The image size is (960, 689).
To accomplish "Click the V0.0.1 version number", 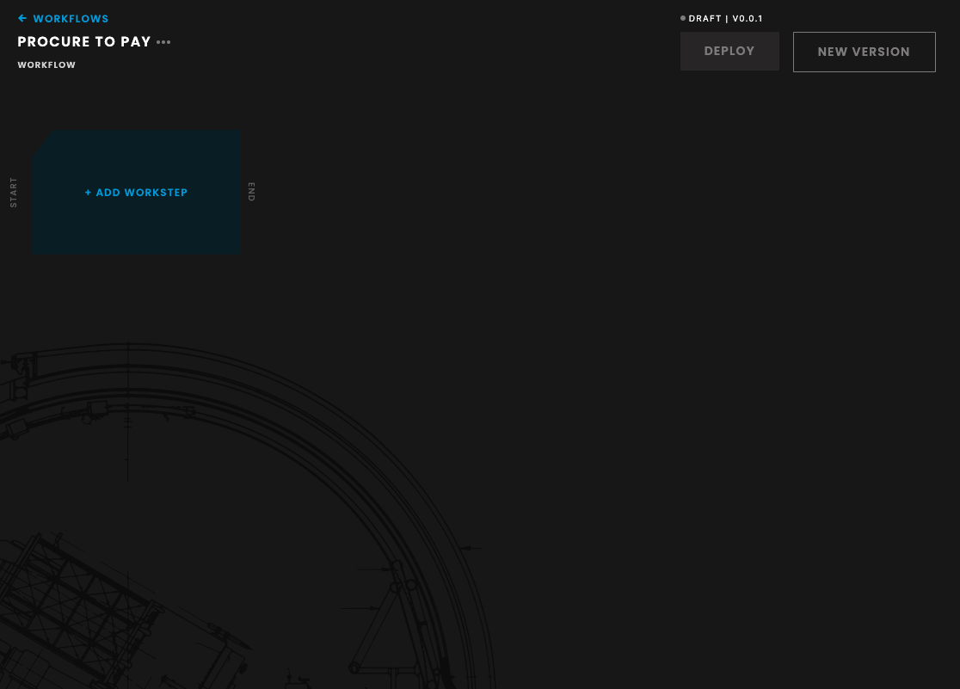I will coord(748,18).
